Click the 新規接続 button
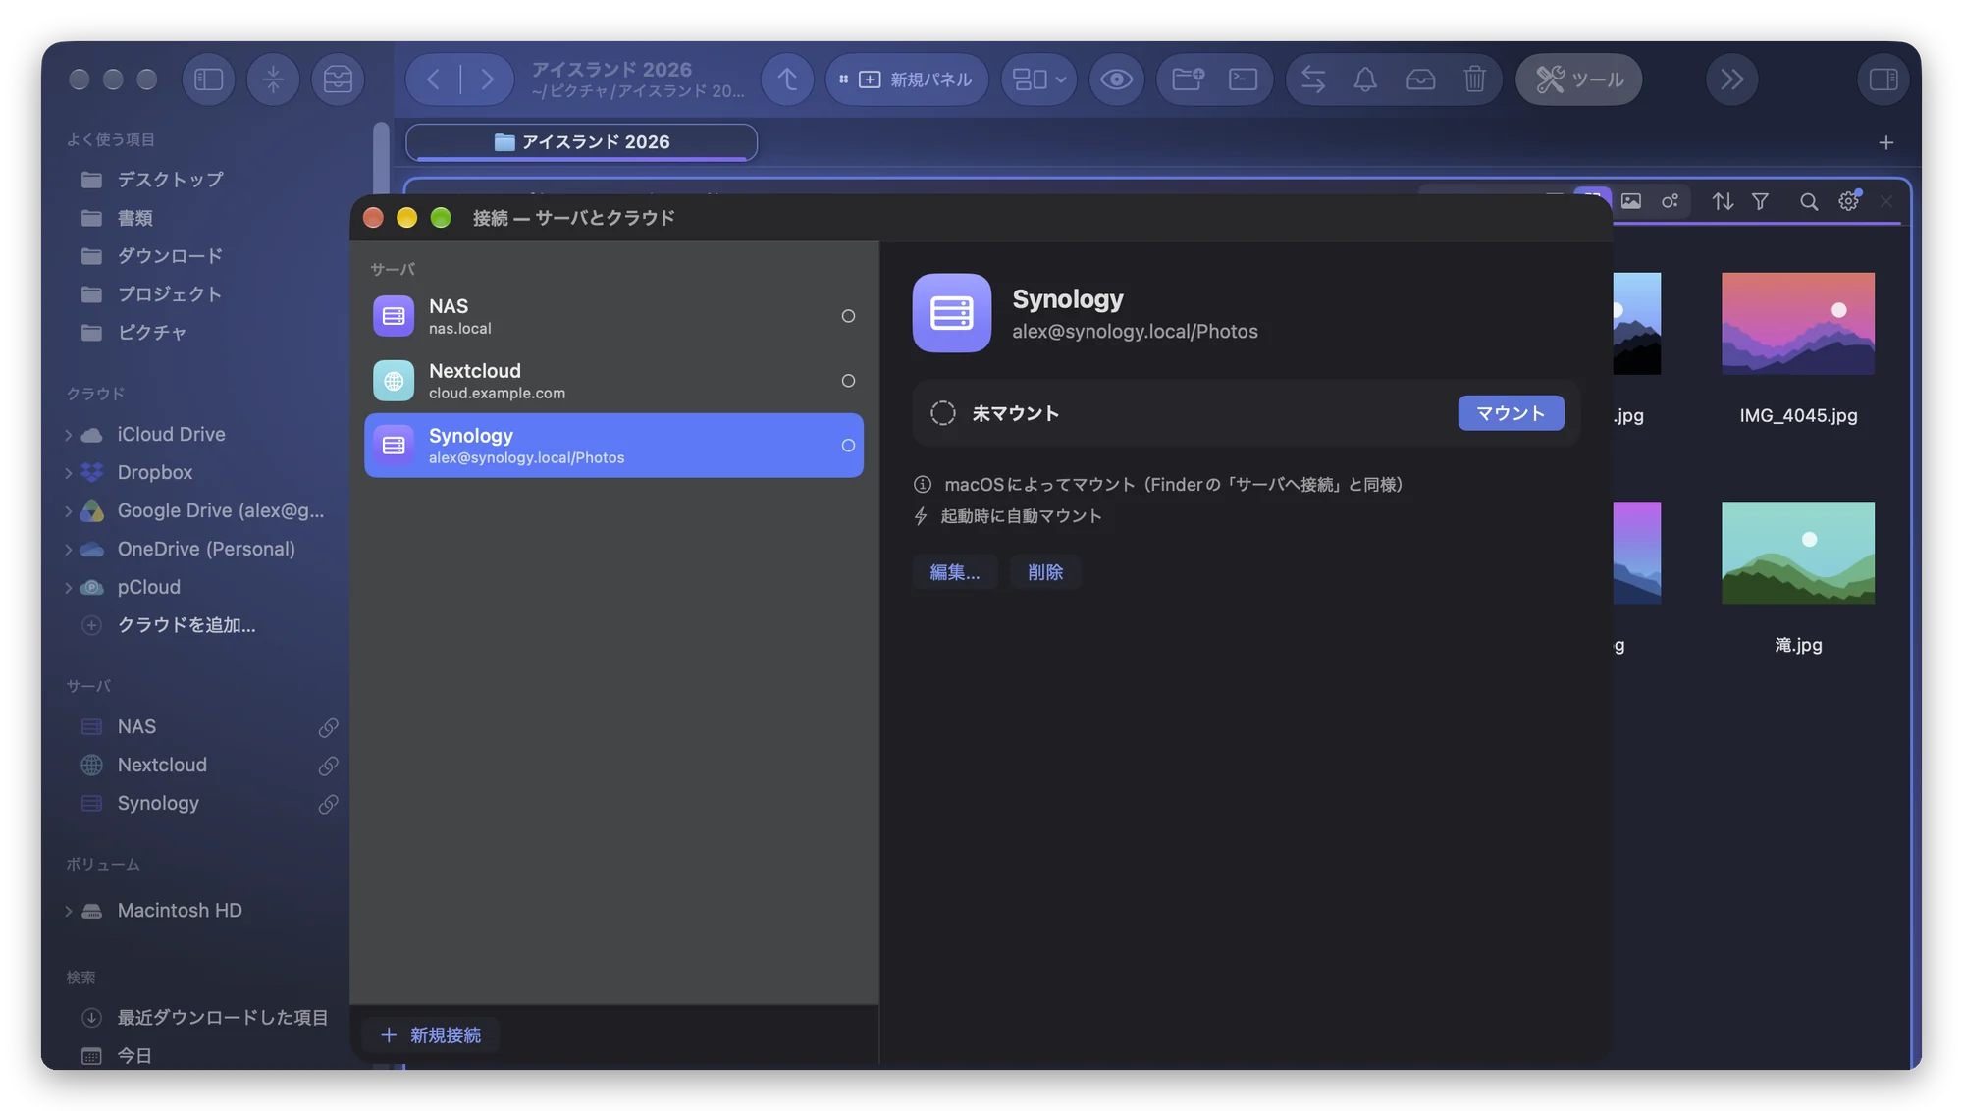Screen dimensions: 1963x1111 click(x=431, y=1035)
